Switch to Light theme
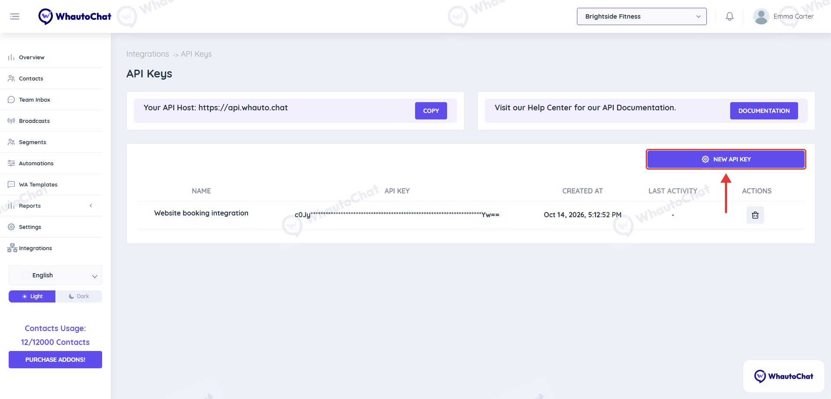 pos(32,296)
